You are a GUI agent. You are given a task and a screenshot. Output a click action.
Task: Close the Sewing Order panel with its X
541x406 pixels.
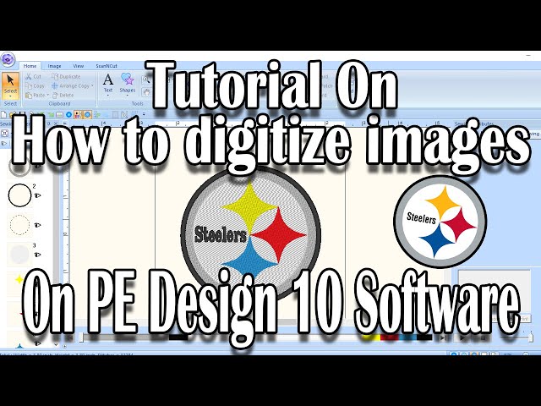tap(56, 123)
